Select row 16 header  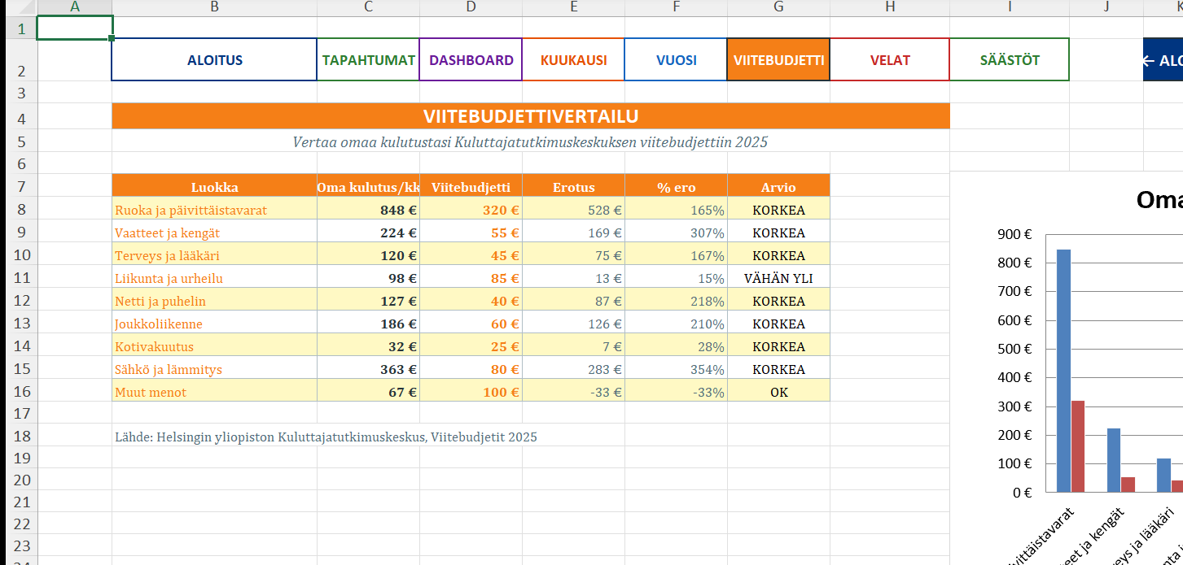click(x=21, y=392)
